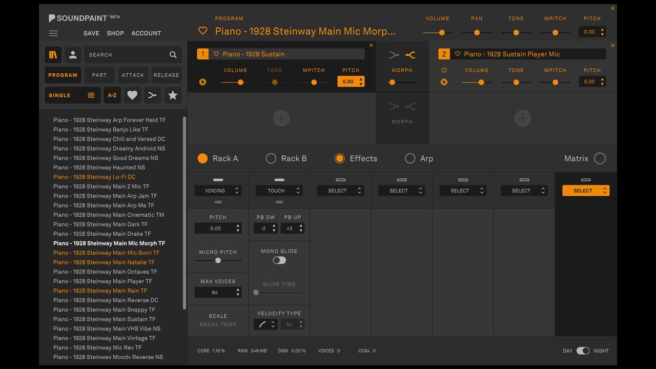This screenshot has height=369, width=656.
Task: Open the library browser icon
Action: click(x=53, y=55)
